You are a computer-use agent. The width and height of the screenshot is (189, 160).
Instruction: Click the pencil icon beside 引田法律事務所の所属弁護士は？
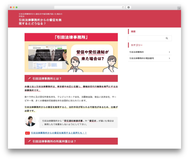(x=29, y=141)
